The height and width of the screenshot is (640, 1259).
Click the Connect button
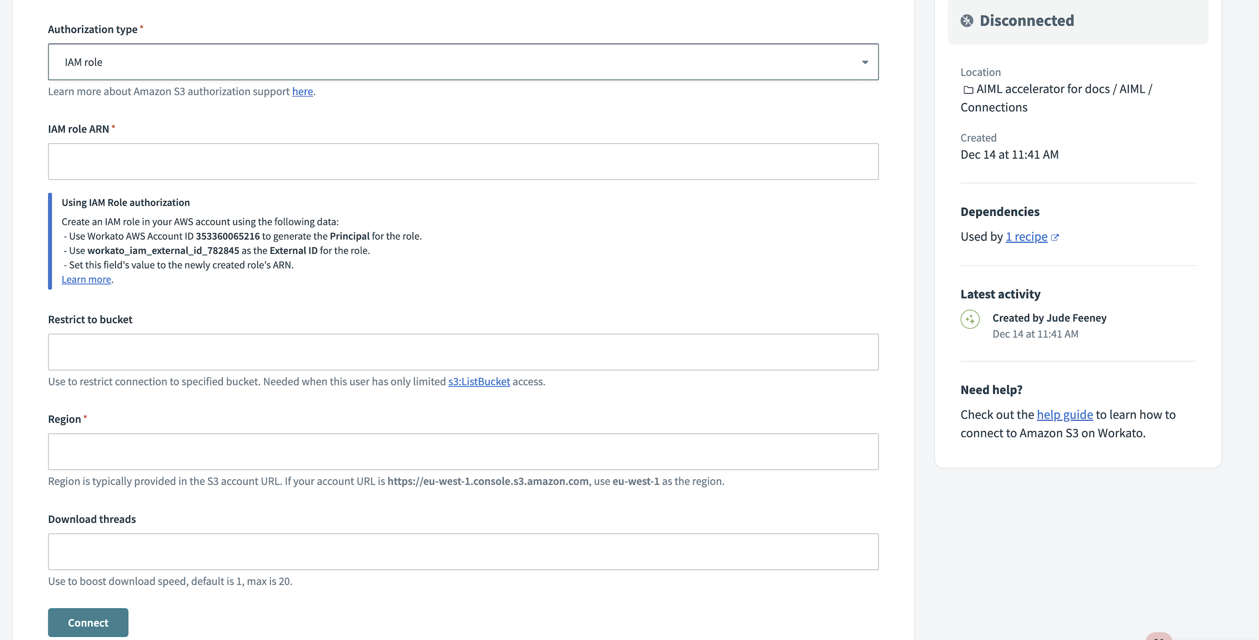(x=88, y=622)
